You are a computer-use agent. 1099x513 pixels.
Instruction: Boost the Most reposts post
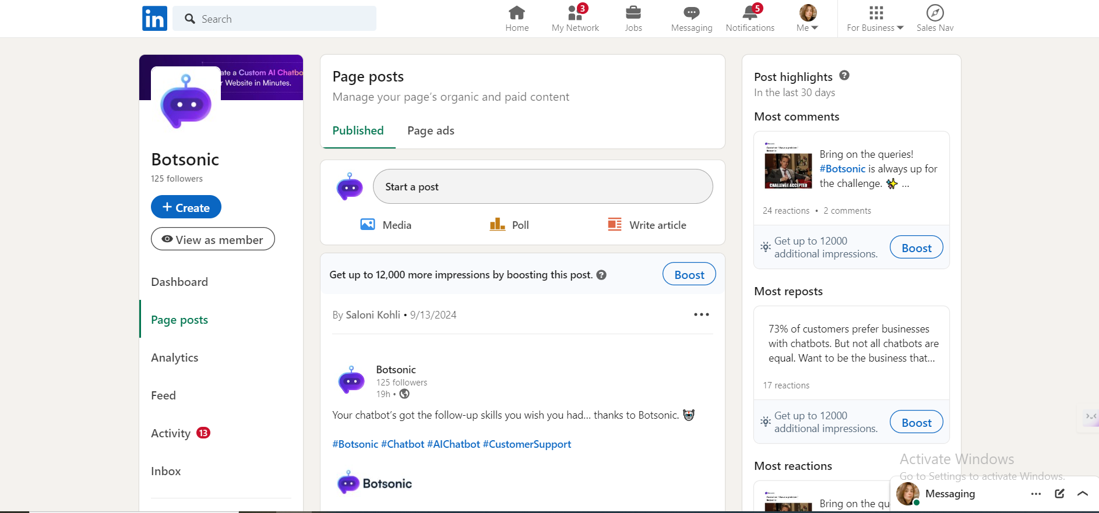point(917,422)
